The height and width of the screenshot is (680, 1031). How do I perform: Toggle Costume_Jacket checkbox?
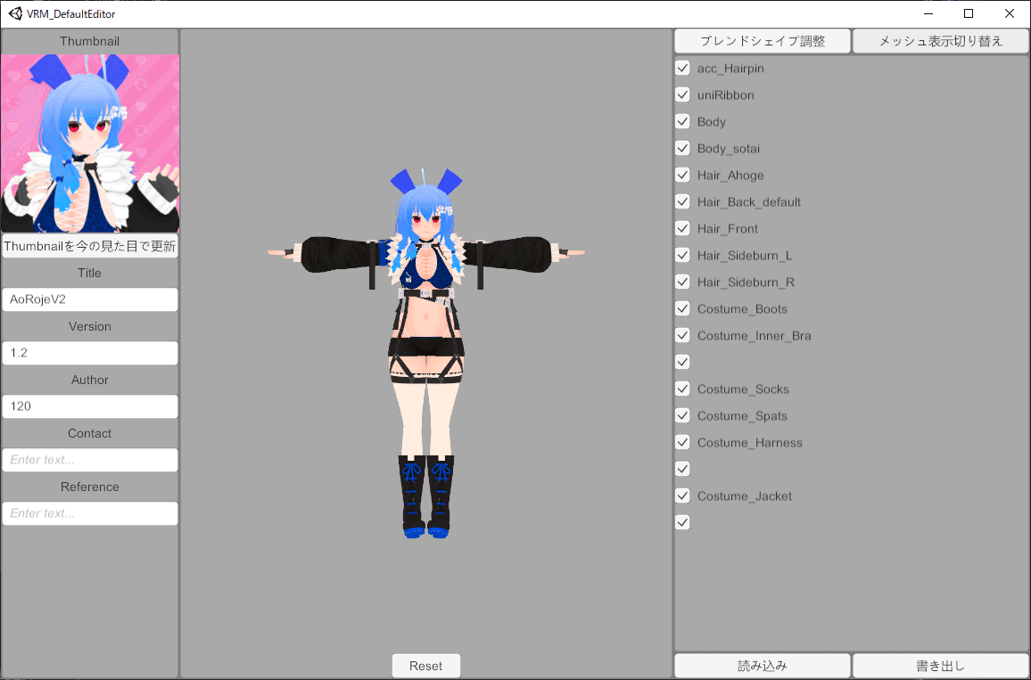(x=682, y=496)
